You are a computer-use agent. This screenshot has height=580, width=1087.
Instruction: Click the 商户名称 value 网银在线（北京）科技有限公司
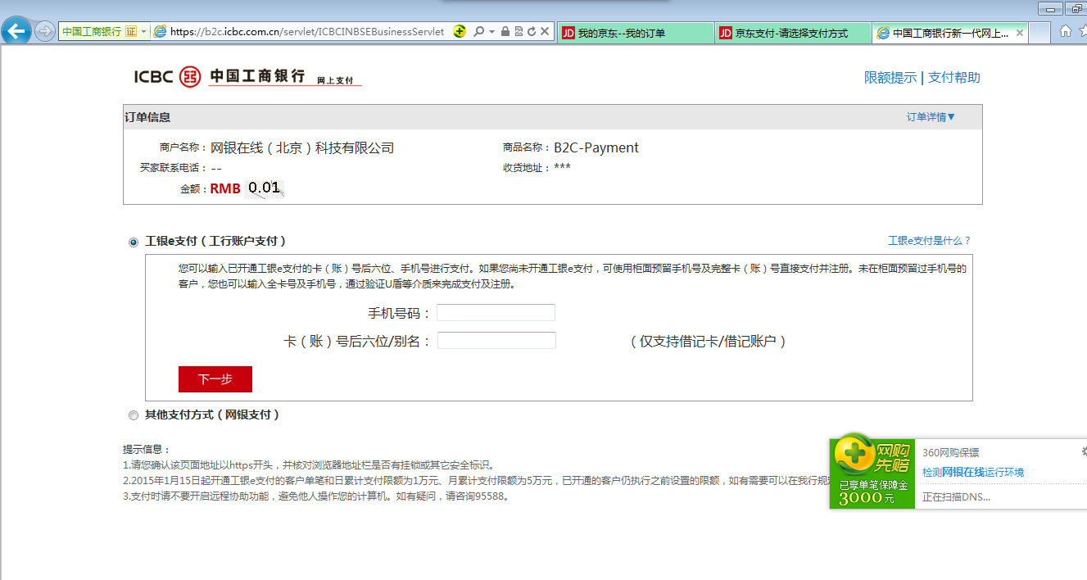tap(302, 148)
